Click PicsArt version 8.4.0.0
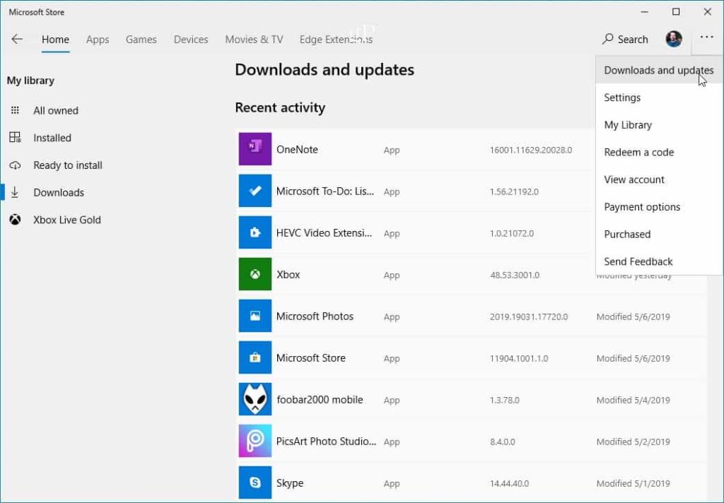This screenshot has width=724, height=503. (x=503, y=442)
